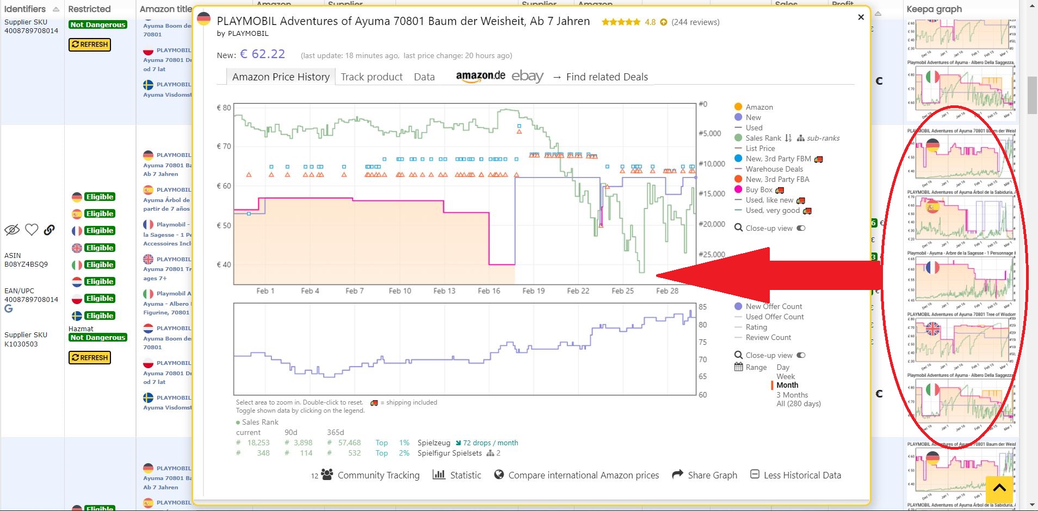1038x511 pixels.
Task: Compare international Amazon prices
Action: click(583, 475)
